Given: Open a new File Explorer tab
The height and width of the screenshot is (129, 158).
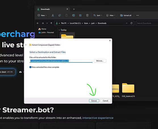Looking at the screenshot, I should click(74, 9).
